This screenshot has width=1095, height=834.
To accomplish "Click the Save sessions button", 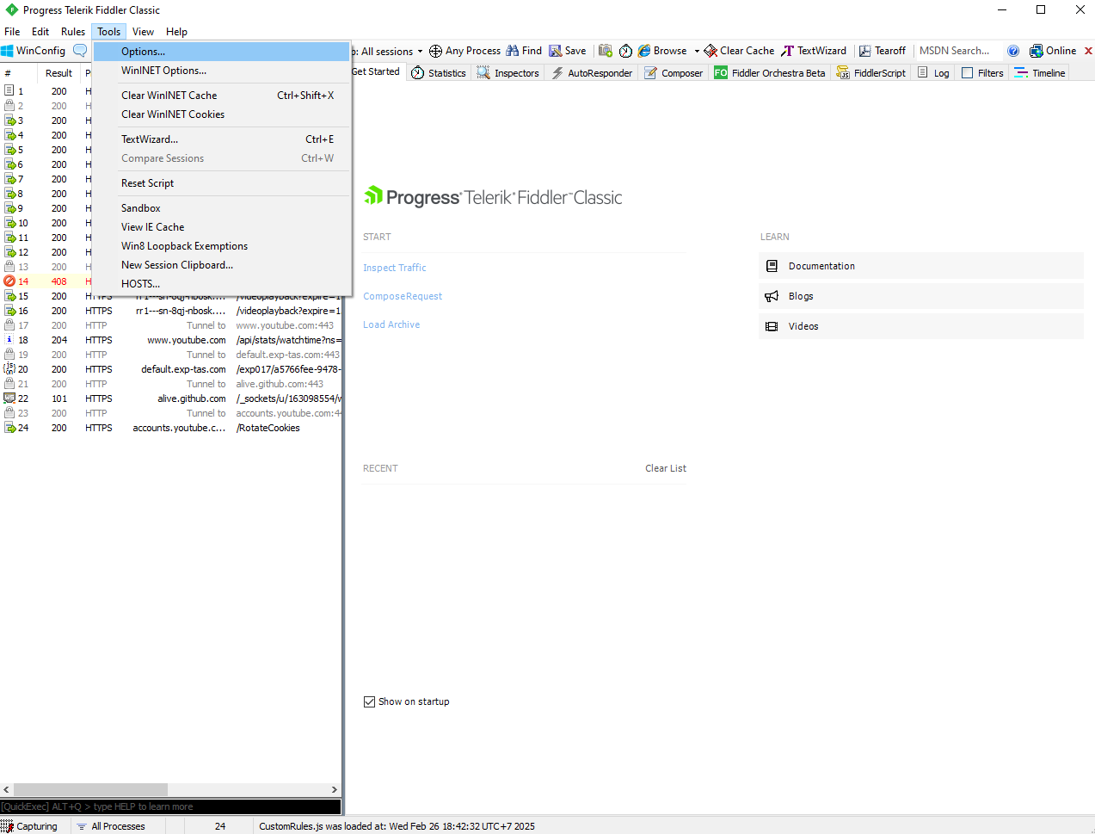I will coord(568,51).
